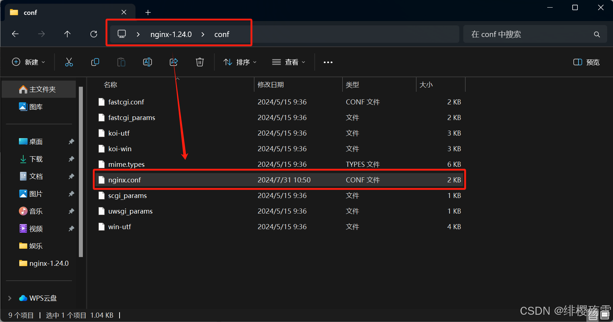Navigate back to previous folder
Screen dimensions: 613x322
pos(15,34)
